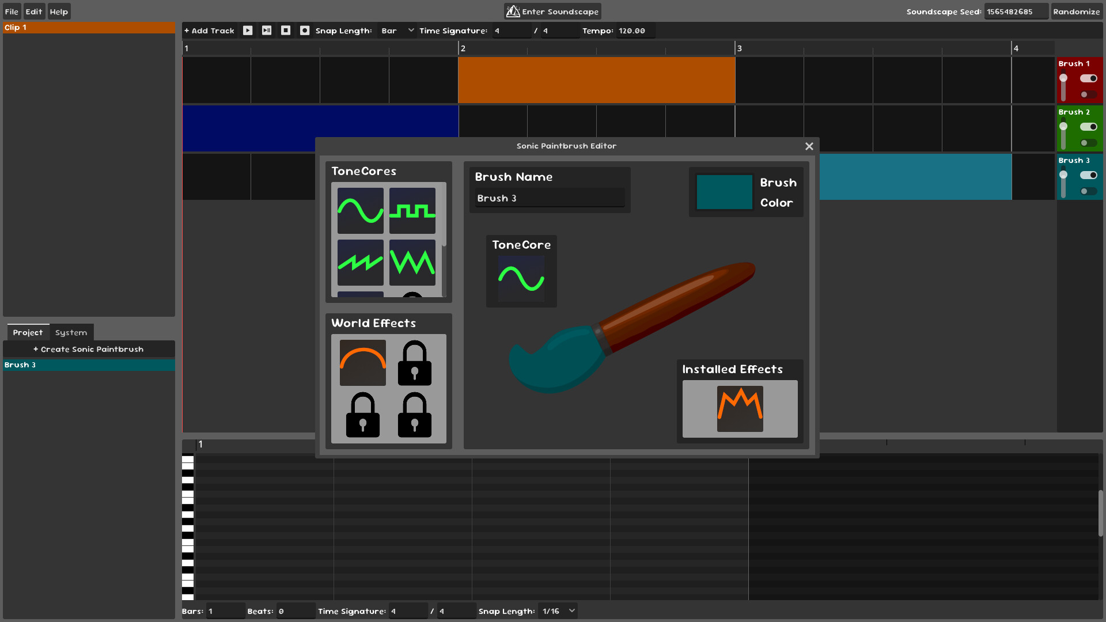Viewport: 1106px width, 622px height.
Task: Open the Snap Length dropdown
Action: point(396,31)
